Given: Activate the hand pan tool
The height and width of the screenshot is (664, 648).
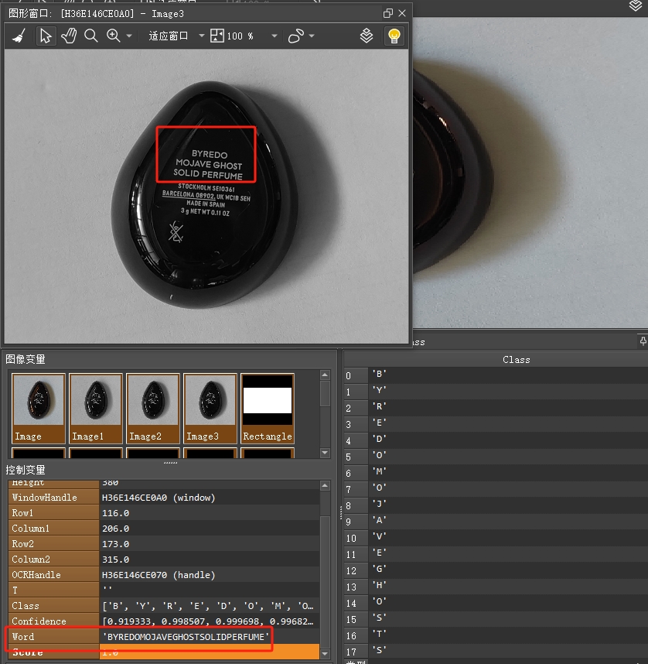Looking at the screenshot, I should pos(69,36).
